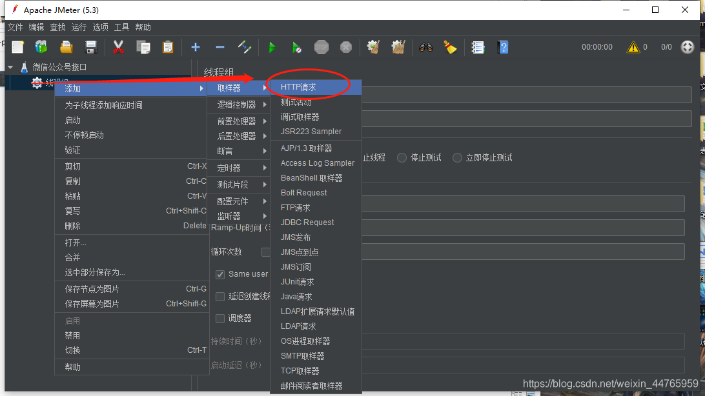Viewport: 705px width, 396px height.
Task: Open the Templates icon in toolbar
Action: click(x=41, y=47)
